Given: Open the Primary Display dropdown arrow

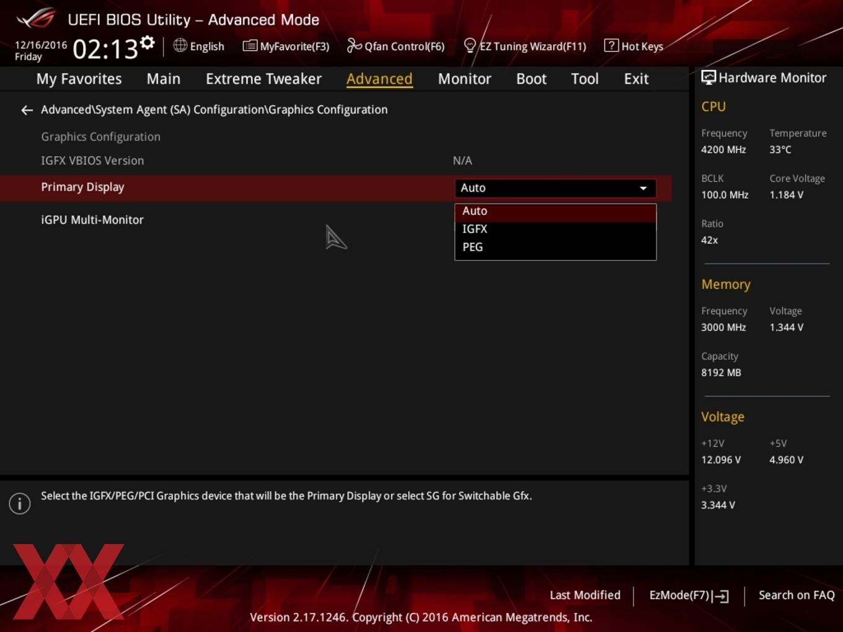Looking at the screenshot, I should tap(643, 188).
